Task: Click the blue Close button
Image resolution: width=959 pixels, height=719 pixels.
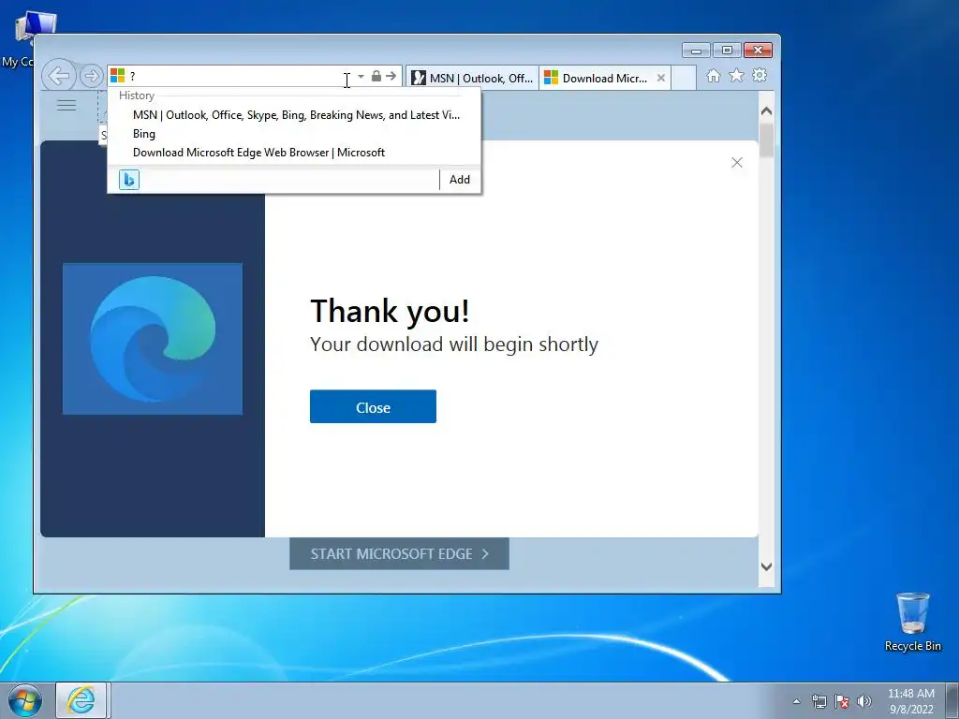Action: 373,406
